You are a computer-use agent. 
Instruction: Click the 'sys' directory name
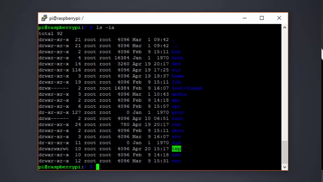pos(176,143)
